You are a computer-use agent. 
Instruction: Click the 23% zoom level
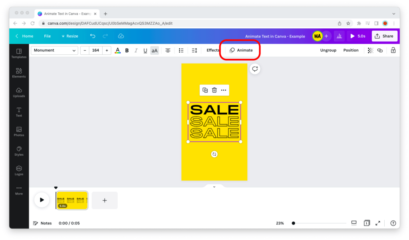tap(280, 223)
